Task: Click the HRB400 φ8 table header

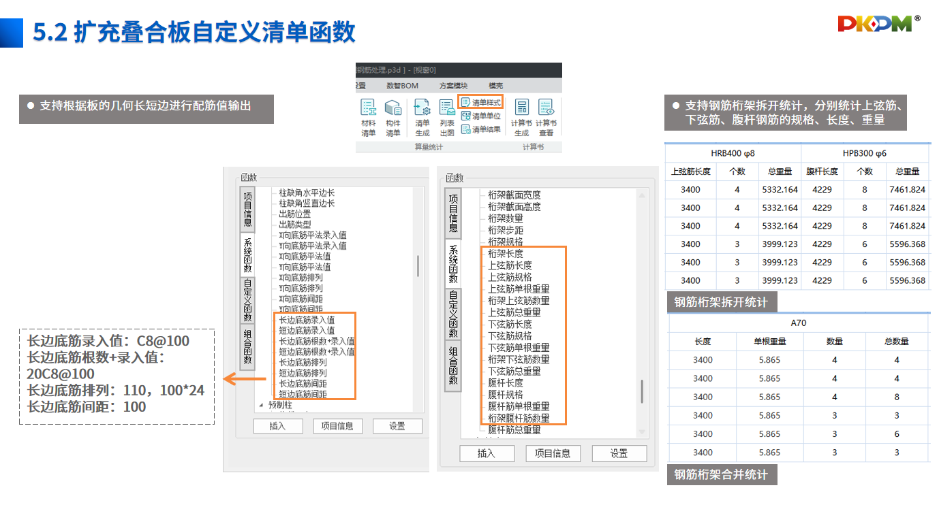Action: (733, 153)
